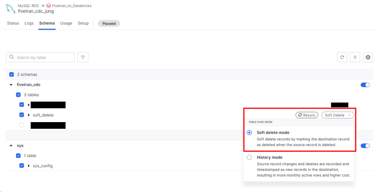Switch off the sys schema toggle
The width and height of the screenshot is (379, 192).
(x=365, y=146)
